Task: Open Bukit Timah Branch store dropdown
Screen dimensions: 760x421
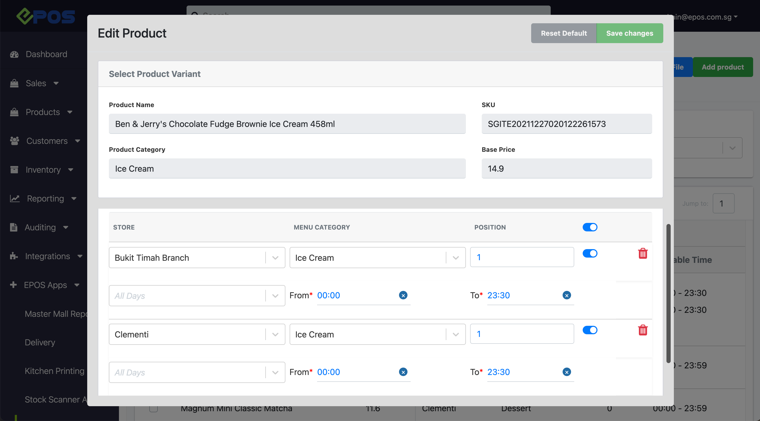Action: (197, 258)
